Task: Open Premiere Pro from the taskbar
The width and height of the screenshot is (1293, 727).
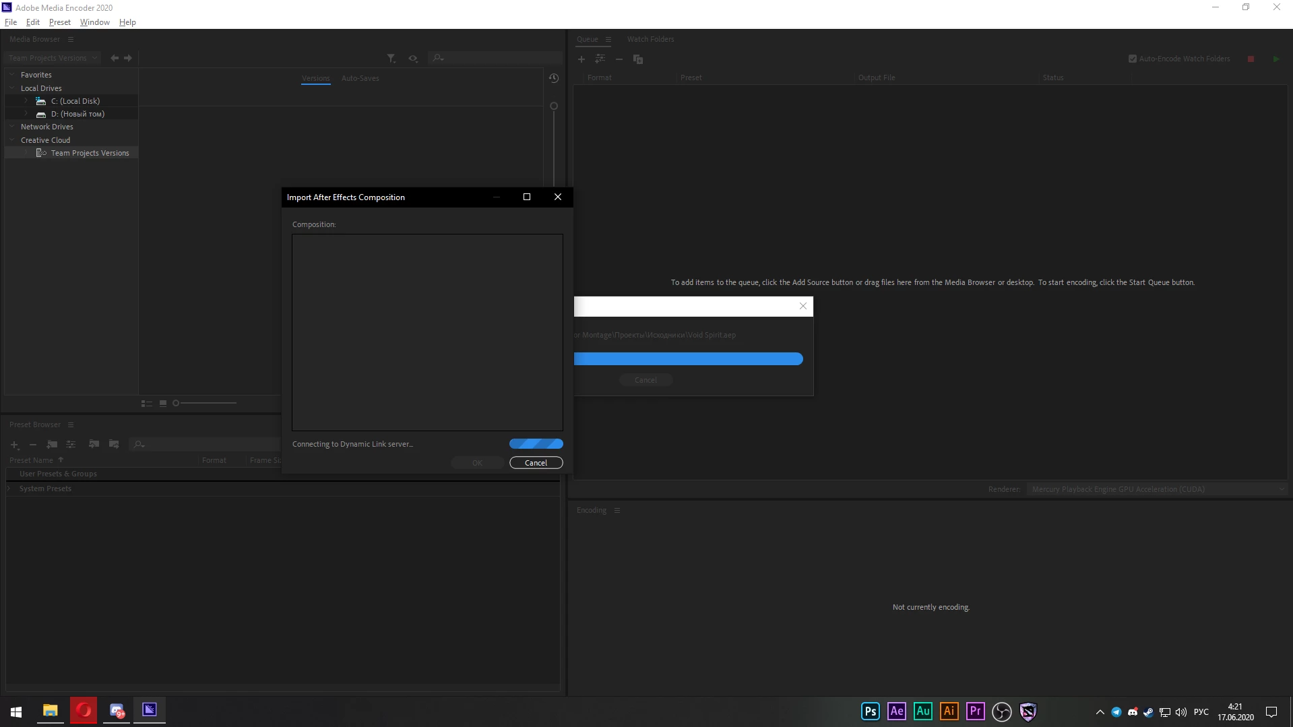Action: (x=976, y=712)
